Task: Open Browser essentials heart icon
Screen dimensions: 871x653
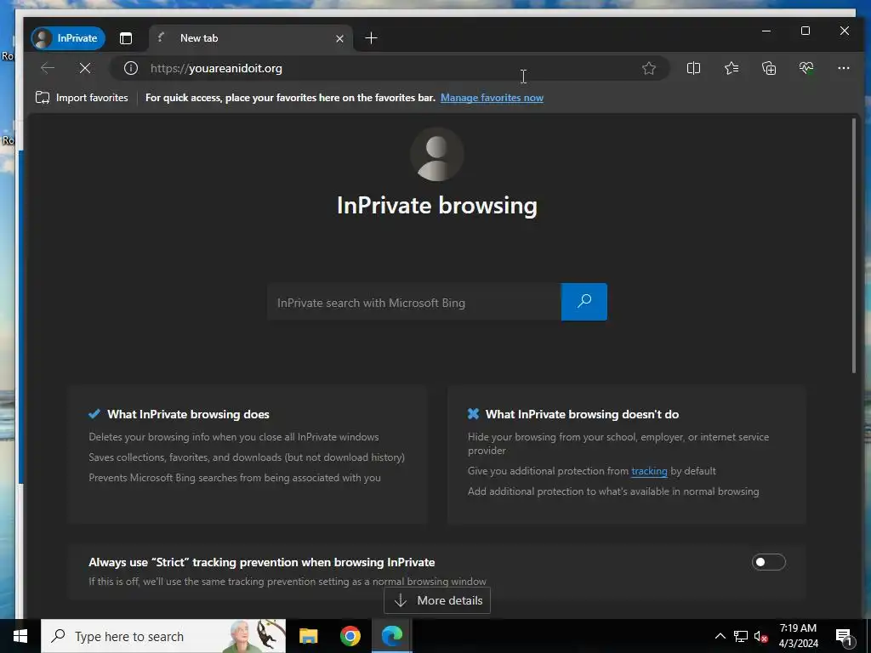Action: tap(806, 68)
